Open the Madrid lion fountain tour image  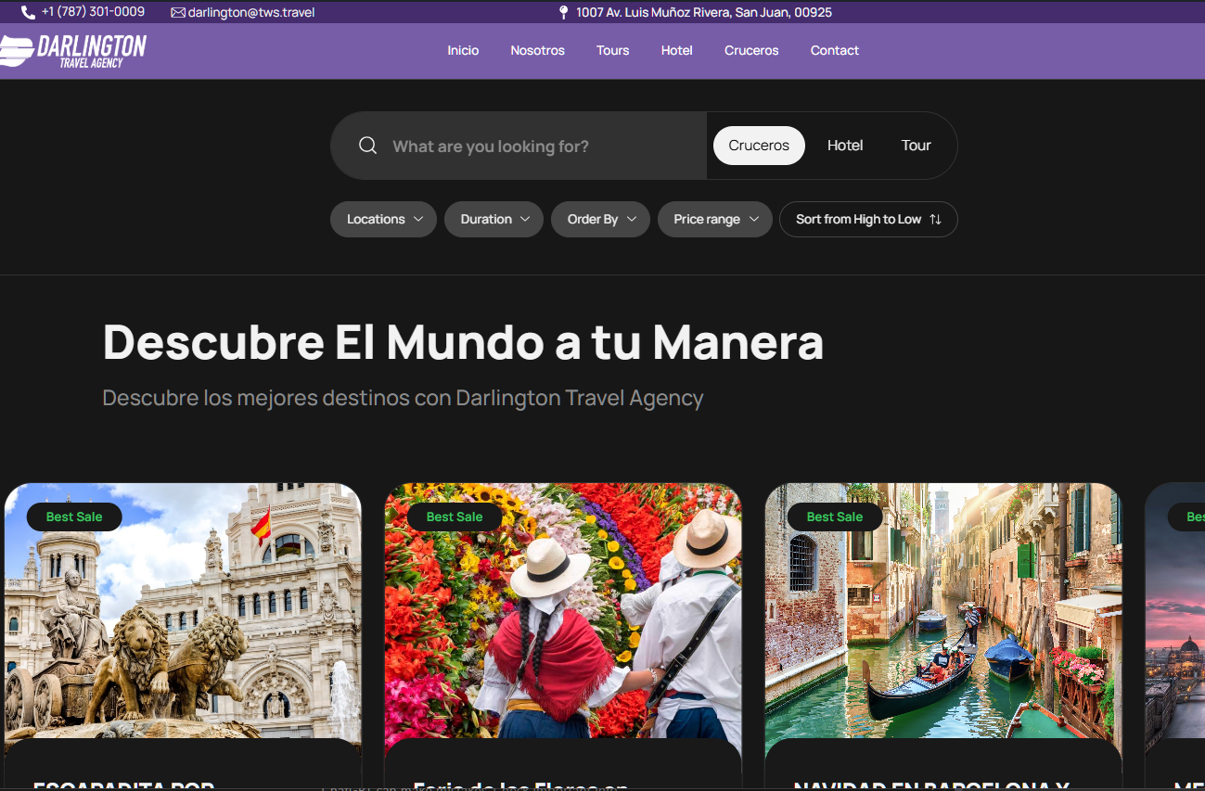[183, 611]
